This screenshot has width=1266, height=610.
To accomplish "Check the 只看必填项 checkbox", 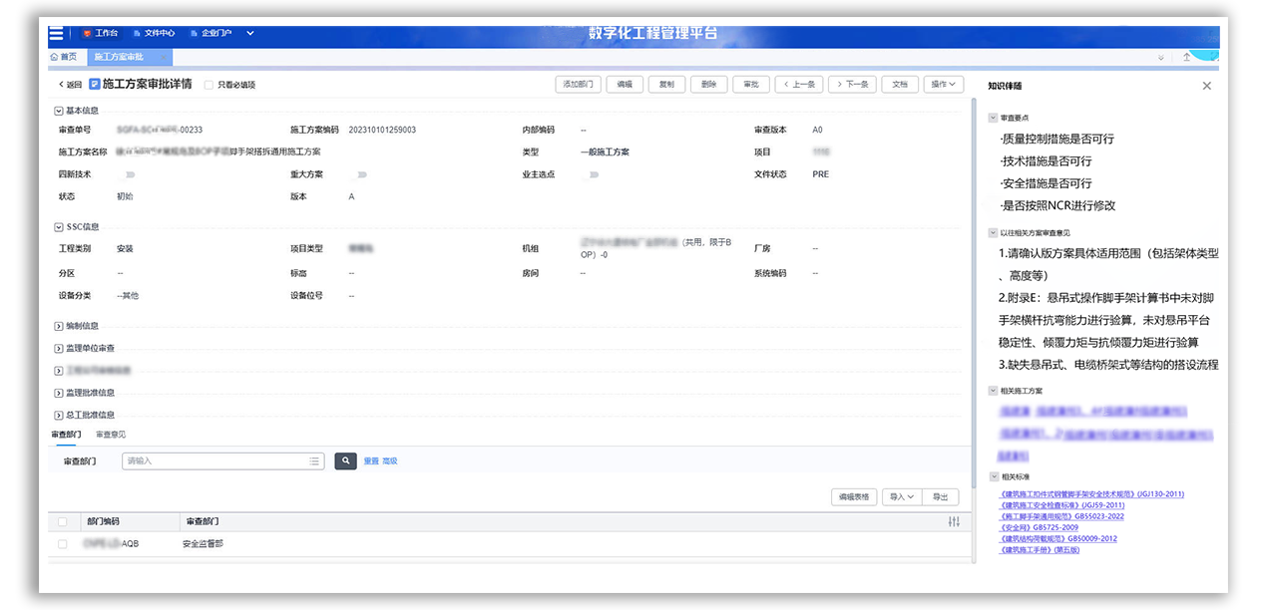I will [x=209, y=85].
